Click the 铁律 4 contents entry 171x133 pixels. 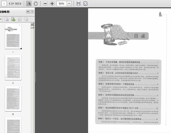pos(128,95)
